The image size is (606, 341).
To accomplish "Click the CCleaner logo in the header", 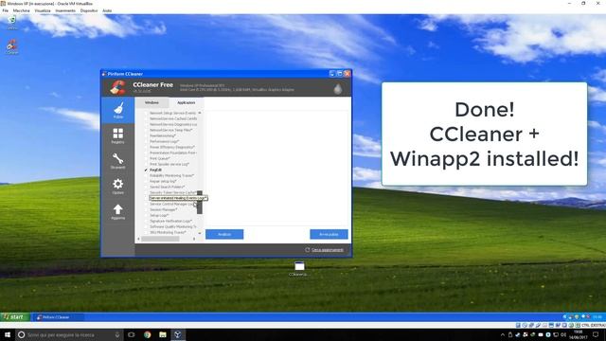I will click(x=117, y=87).
